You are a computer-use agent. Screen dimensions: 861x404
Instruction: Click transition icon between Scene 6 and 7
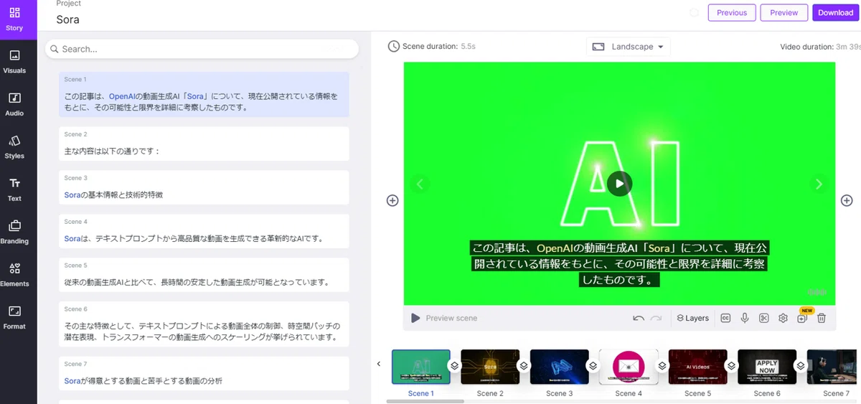click(801, 366)
